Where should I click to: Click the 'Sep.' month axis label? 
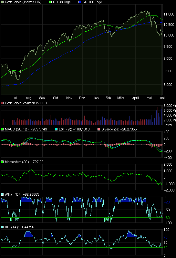pyautogui.click(x=42, y=98)
